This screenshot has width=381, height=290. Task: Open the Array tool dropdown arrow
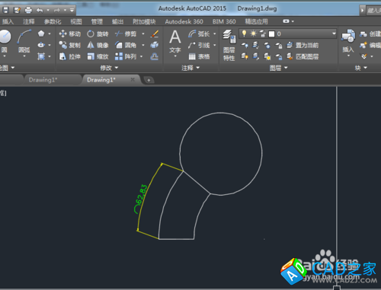click(x=142, y=56)
